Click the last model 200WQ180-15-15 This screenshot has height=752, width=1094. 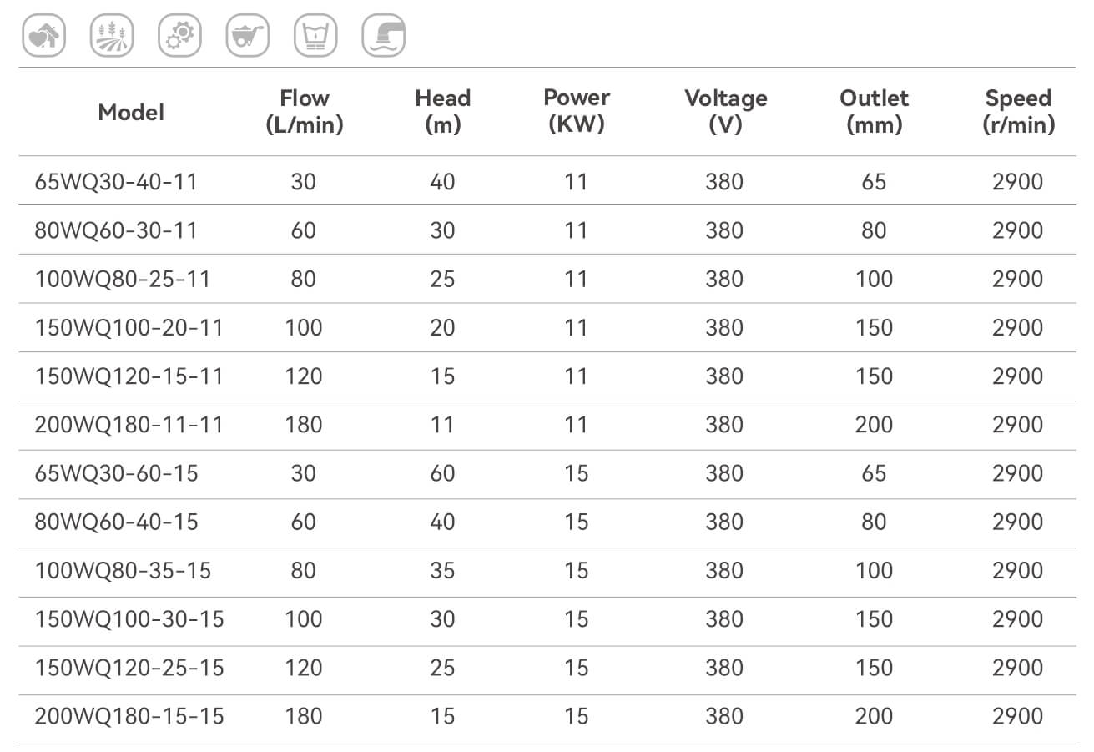pos(129,716)
